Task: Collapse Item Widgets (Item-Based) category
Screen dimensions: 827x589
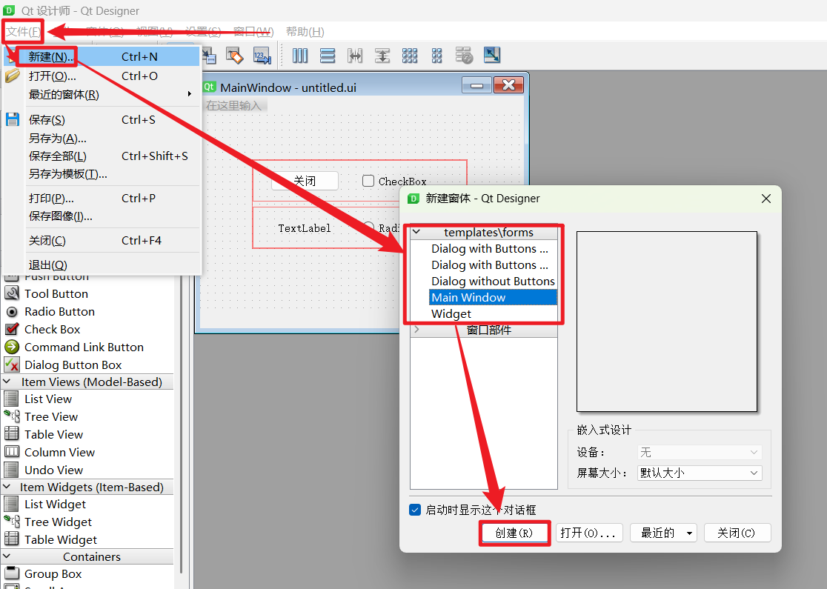Action: [7, 487]
